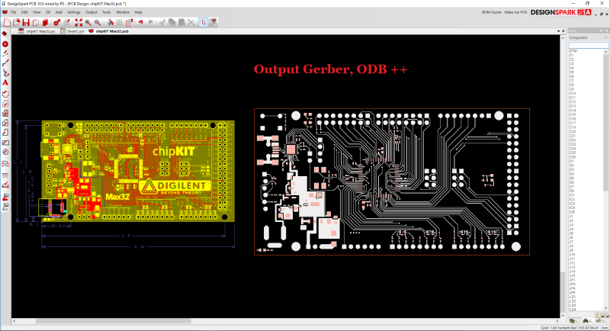Click the Copy icon in toolbar

[172, 23]
